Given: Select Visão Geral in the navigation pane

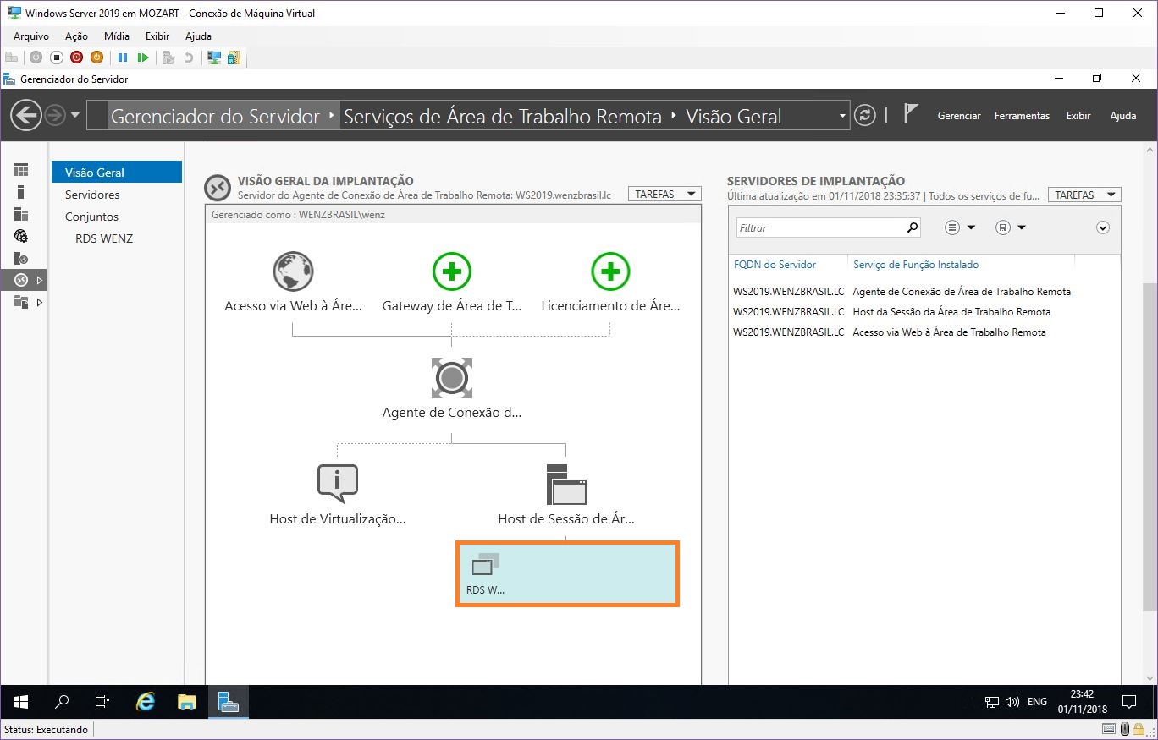Looking at the screenshot, I should (x=117, y=173).
